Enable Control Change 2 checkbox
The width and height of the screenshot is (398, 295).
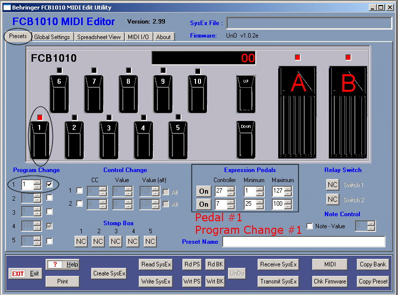point(79,204)
